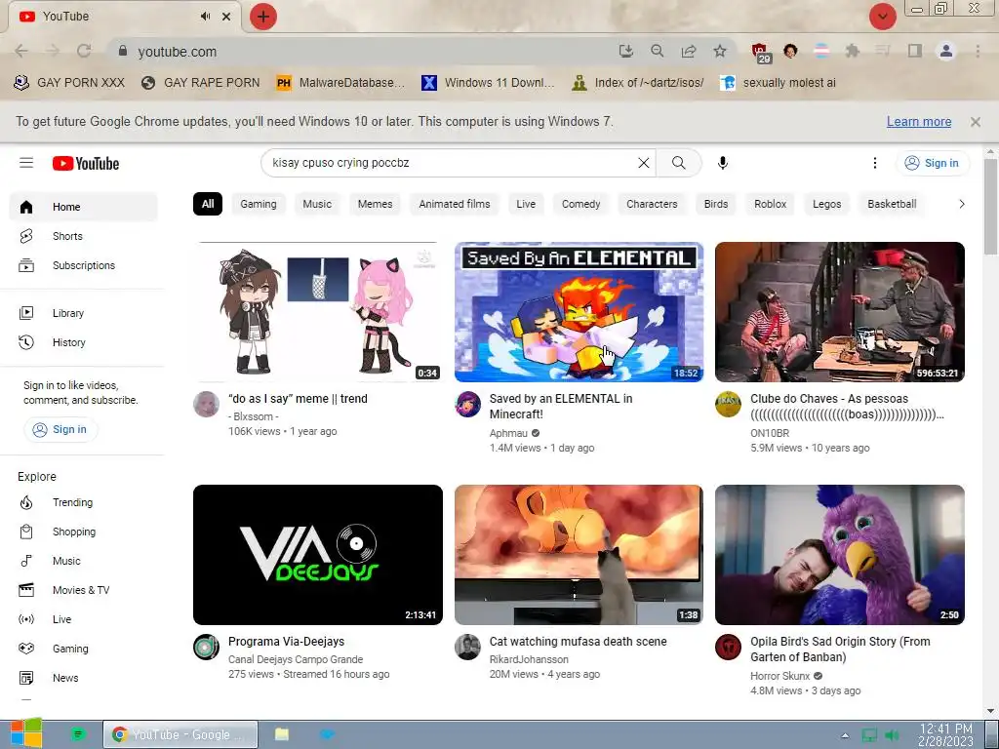Click the Windows Start button

pyautogui.click(x=26, y=733)
